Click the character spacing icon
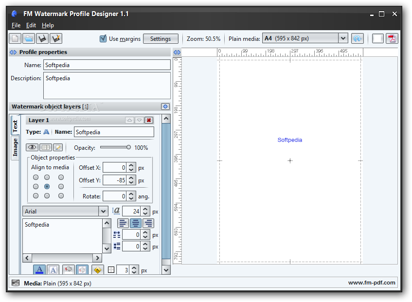 pos(117,234)
